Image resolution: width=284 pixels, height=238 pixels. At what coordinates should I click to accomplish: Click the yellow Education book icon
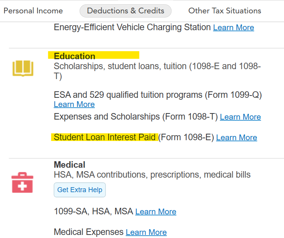[23, 68]
